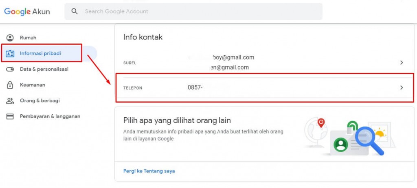Click the Pembayaran & langganan card icon
This screenshot has height=188, width=417.
tap(10, 116)
